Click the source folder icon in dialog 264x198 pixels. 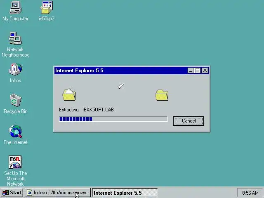coord(69,95)
